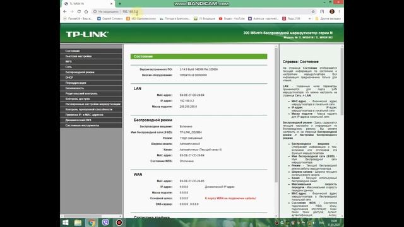Screen dimensions: 404x227
Task: Open the Динамический DNS menu item
Action: pyautogui.click(x=91, y=120)
